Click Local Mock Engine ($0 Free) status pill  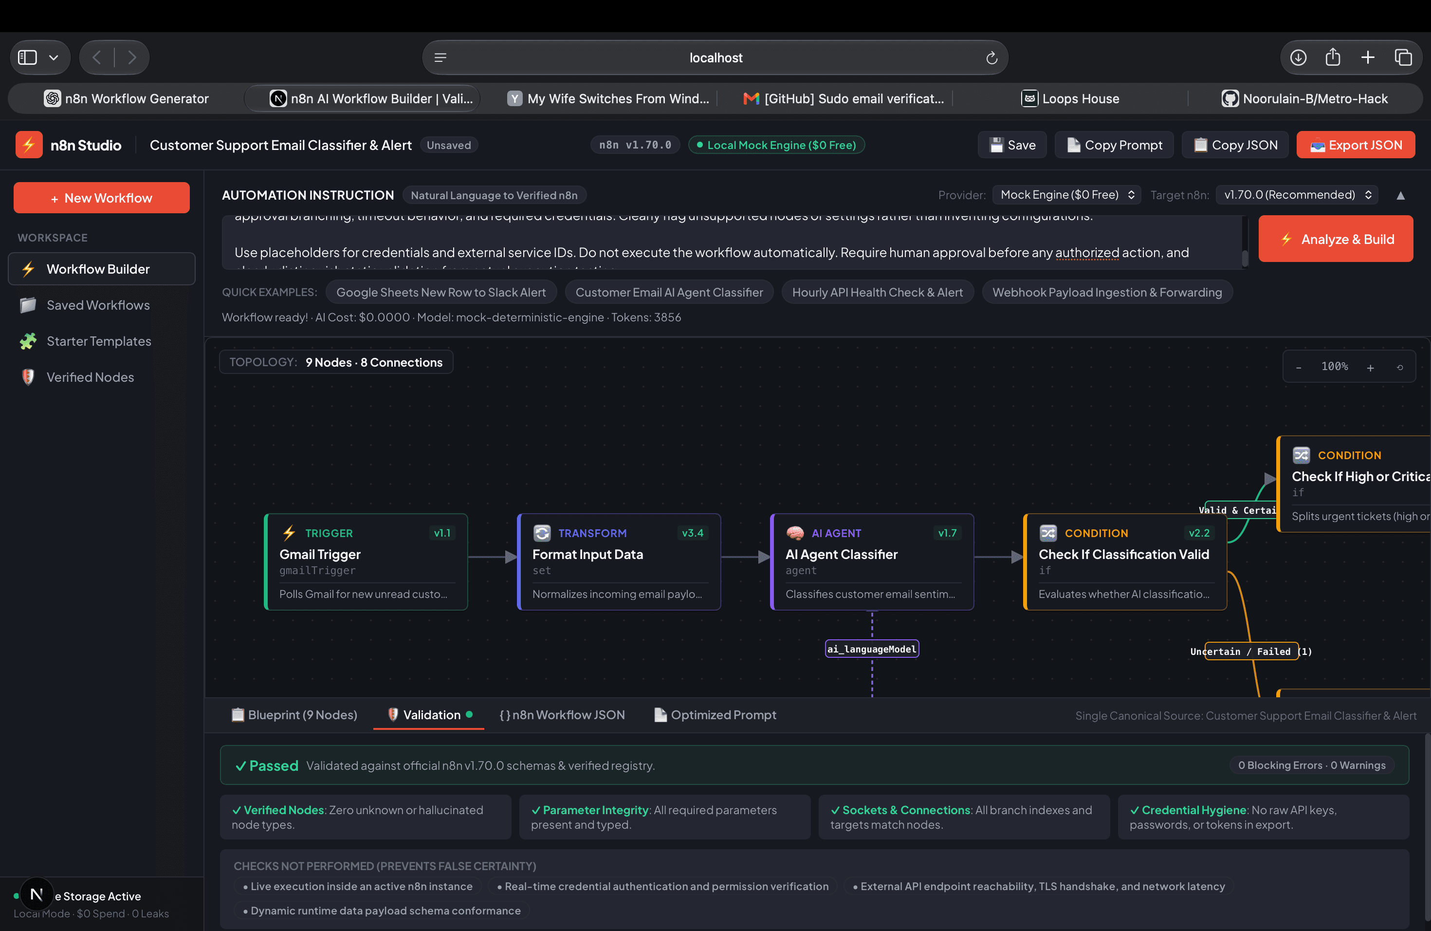pos(776,145)
